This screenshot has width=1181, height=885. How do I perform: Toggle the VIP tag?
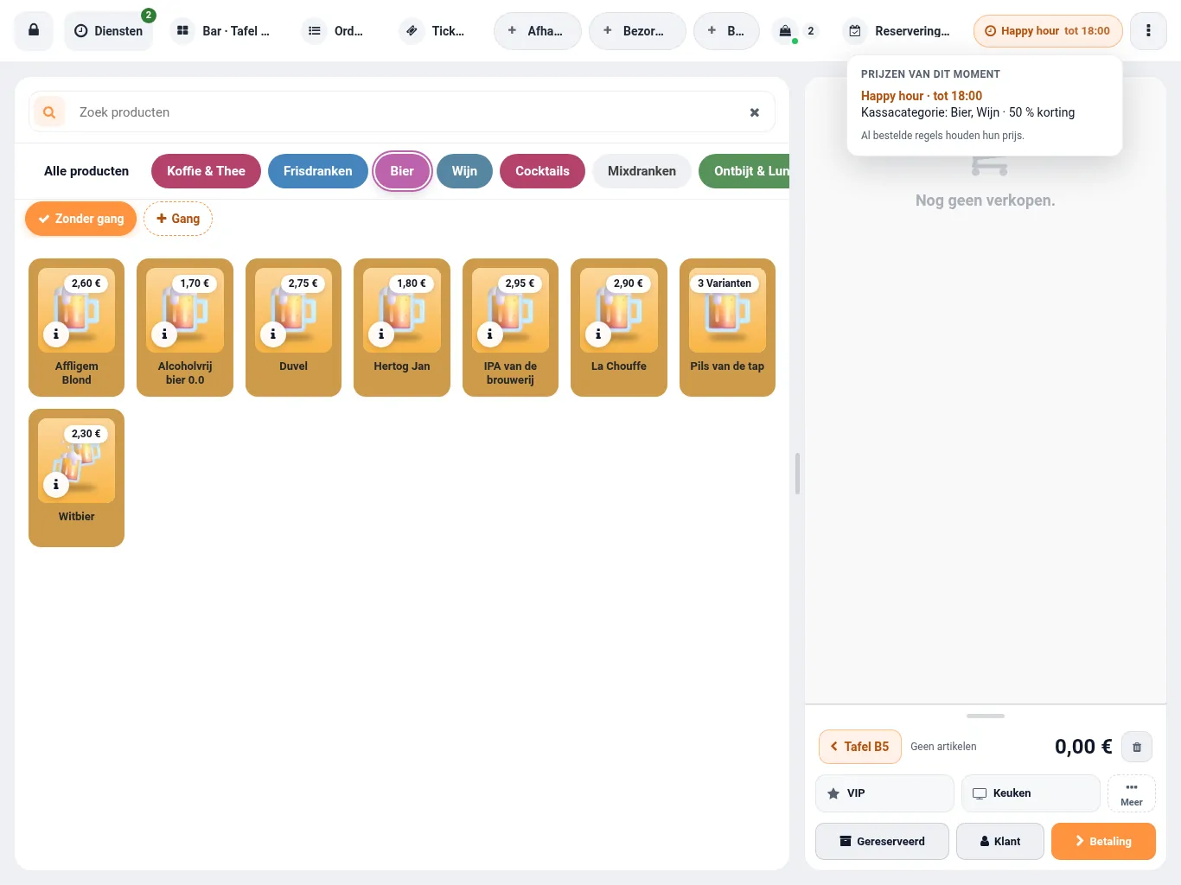[x=884, y=793]
